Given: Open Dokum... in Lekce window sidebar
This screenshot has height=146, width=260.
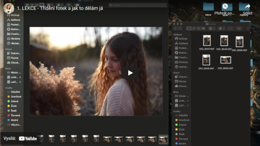Looking at the screenshot, I should (x=181, y=77).
